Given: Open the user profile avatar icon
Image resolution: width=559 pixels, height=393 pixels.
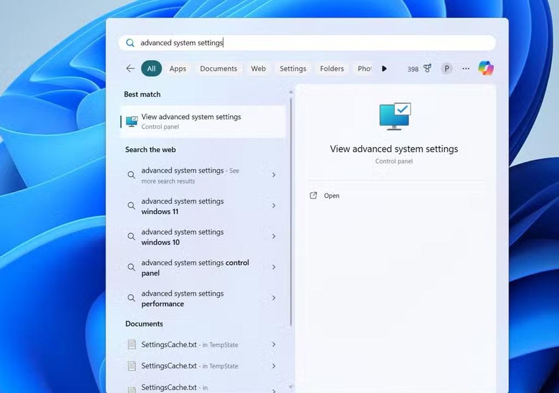Looking at the screenshot, I should coord(447,68).
